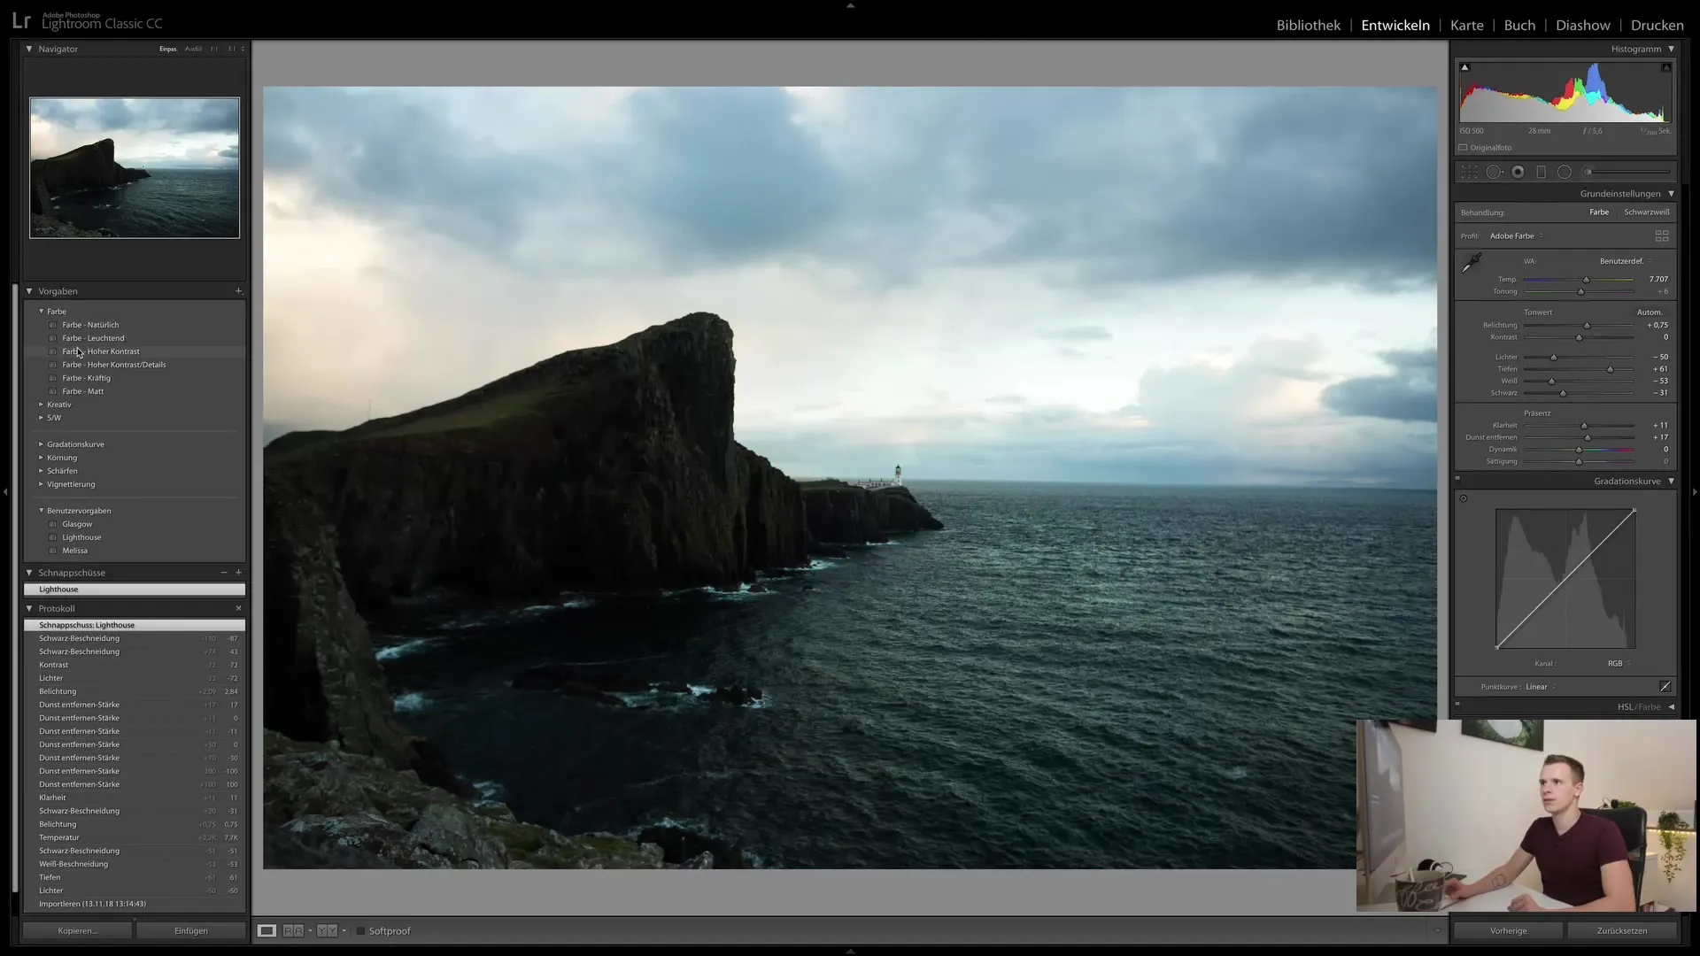Click the Kopieren... button

point(78,930)
